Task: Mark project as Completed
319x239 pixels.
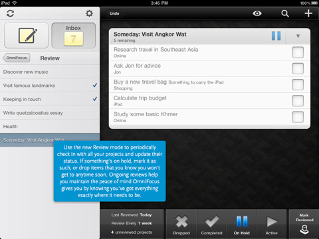Action: [211, 224]
